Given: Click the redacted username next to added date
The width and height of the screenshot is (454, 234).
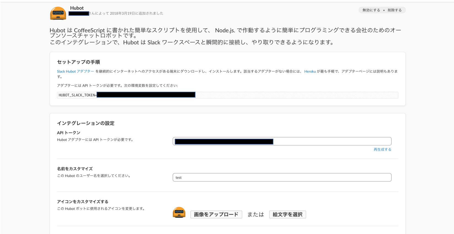Looking at the screenshot, I should point(79,13).
